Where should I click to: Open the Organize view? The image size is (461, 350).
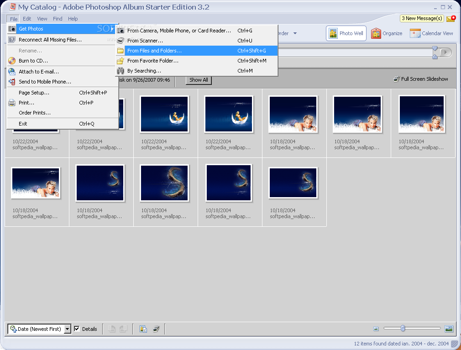tap(387, 33)
